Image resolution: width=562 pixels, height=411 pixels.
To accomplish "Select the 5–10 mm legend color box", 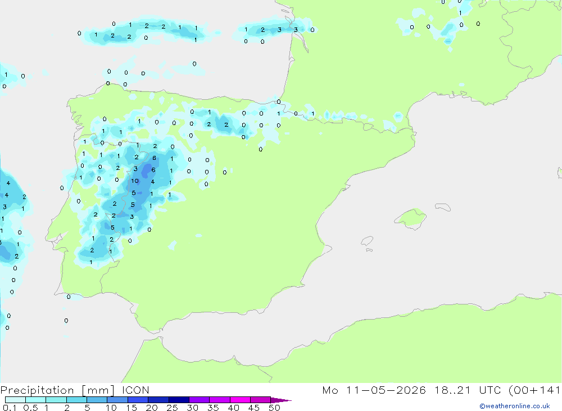I will click(97, 400).
